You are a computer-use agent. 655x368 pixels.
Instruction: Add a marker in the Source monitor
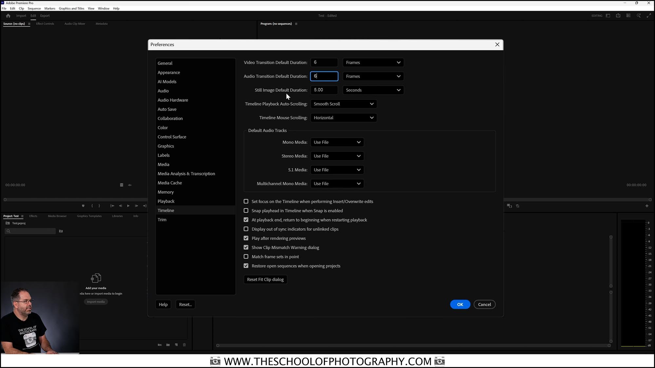click(x=83, y=206)
